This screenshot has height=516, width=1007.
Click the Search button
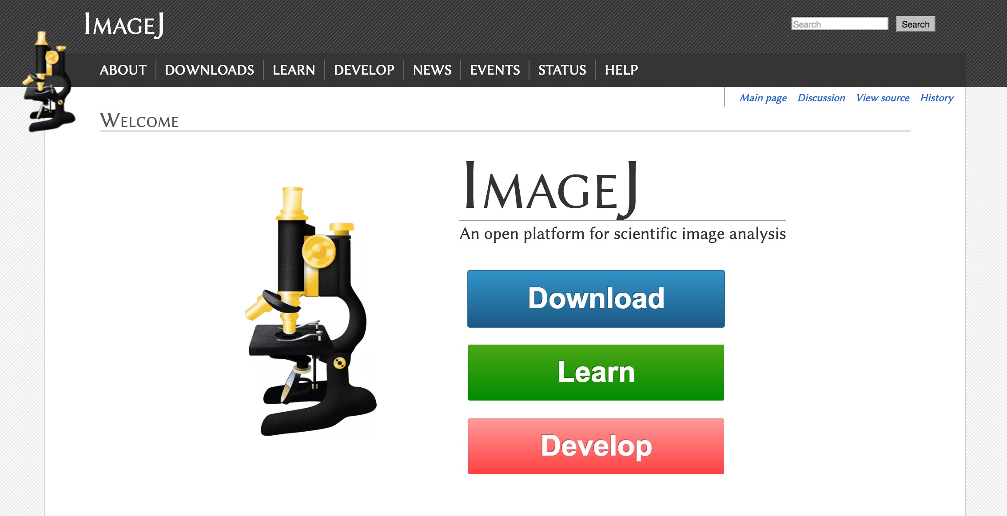click(915, 24)
